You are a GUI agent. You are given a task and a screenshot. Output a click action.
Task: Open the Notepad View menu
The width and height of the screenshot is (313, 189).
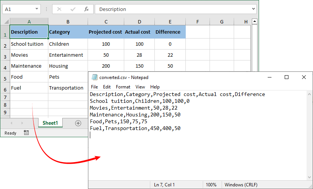140,87
